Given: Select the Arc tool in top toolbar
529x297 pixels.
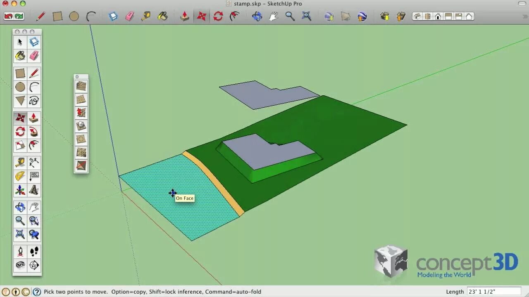Looking at the screenshot, I should 91,16.
